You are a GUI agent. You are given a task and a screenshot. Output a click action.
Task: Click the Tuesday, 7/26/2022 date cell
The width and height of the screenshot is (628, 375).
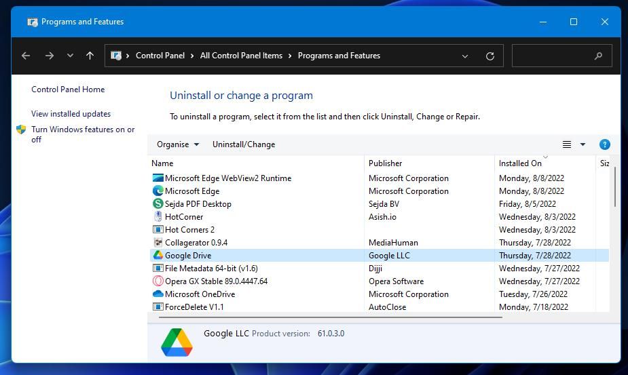pos(533,294)
